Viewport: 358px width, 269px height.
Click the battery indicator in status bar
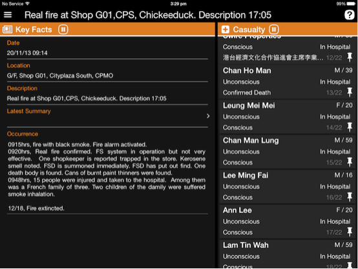350,4
